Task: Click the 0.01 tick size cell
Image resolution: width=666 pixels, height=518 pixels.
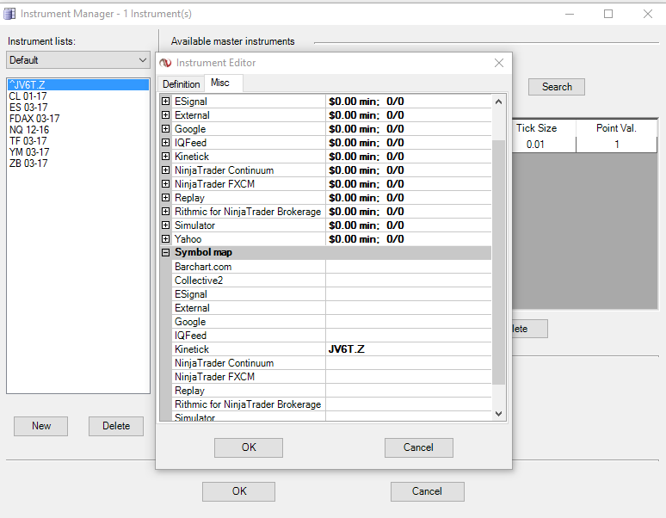Action: (x=544, y=145)
